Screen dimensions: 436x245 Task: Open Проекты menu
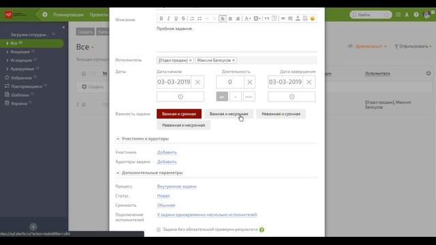point(99,15)
